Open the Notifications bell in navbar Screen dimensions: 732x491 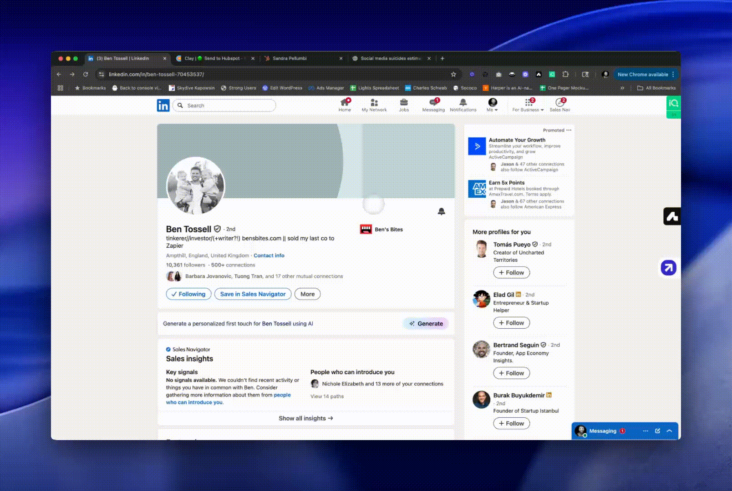pos(463,105)
